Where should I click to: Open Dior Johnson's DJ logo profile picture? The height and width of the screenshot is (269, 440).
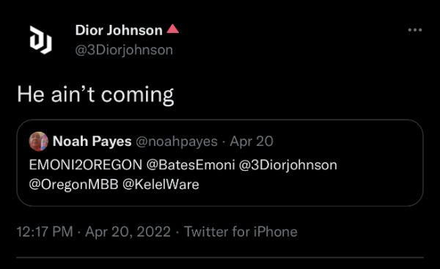40,40
